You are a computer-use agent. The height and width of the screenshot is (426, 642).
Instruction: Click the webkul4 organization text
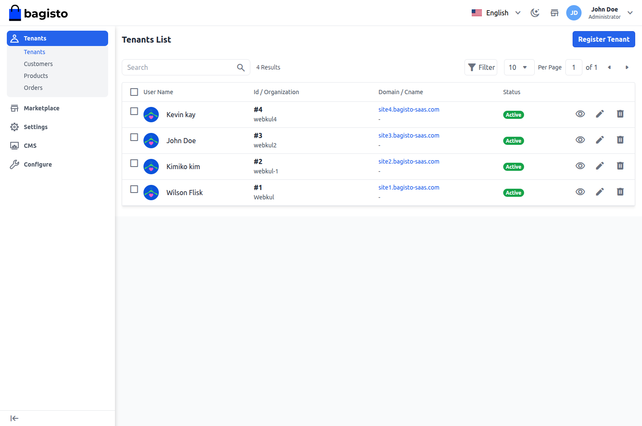(265, 119)
